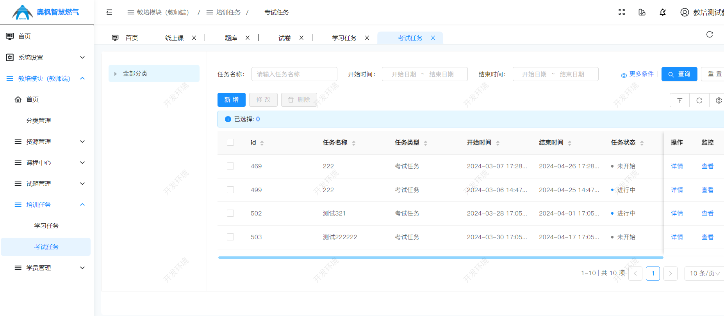Refresh the table with the reload icon
This screenshot has height=316, width=724.
pyautogui.click(x=699, y=101)
